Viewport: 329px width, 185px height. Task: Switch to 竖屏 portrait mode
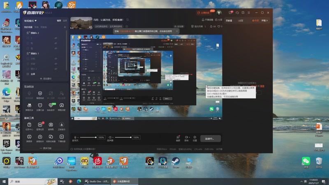coord(65,21)
